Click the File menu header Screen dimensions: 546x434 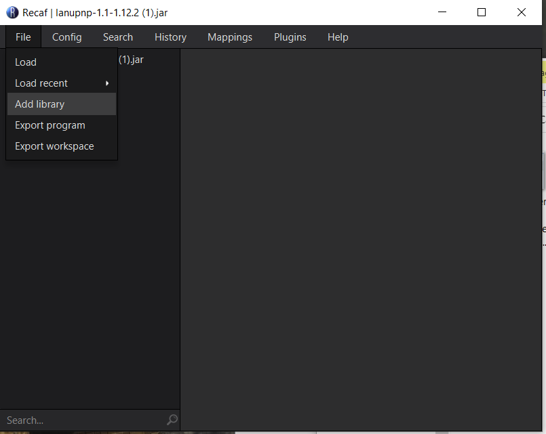pos(23,37)
